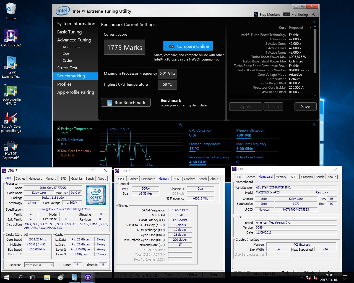Click the Save button in XTU
The height and width of the screenshot is (283, 354).
click(x=305, y=107)
